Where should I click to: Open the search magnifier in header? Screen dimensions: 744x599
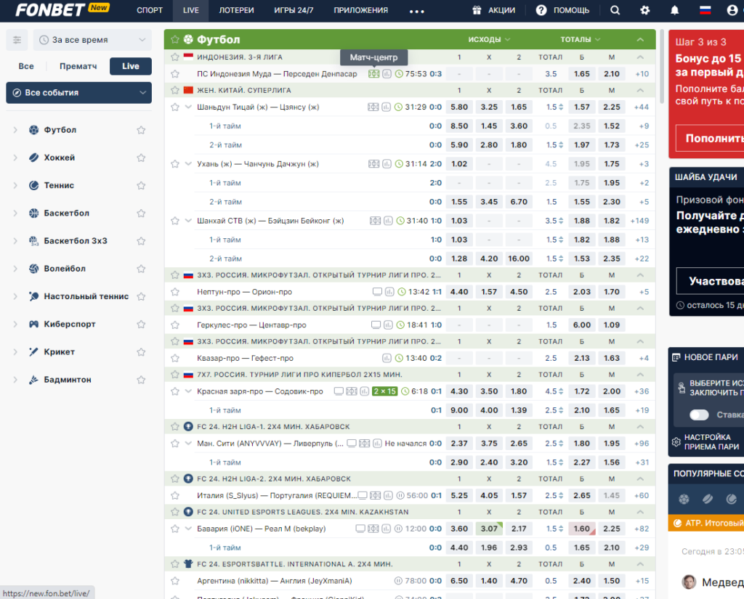(x=615, y=10)
